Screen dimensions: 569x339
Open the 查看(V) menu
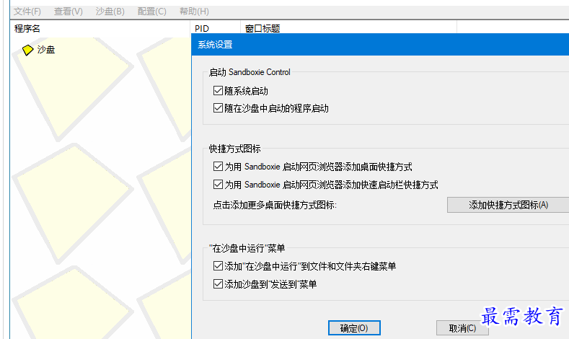pos(69,12)
